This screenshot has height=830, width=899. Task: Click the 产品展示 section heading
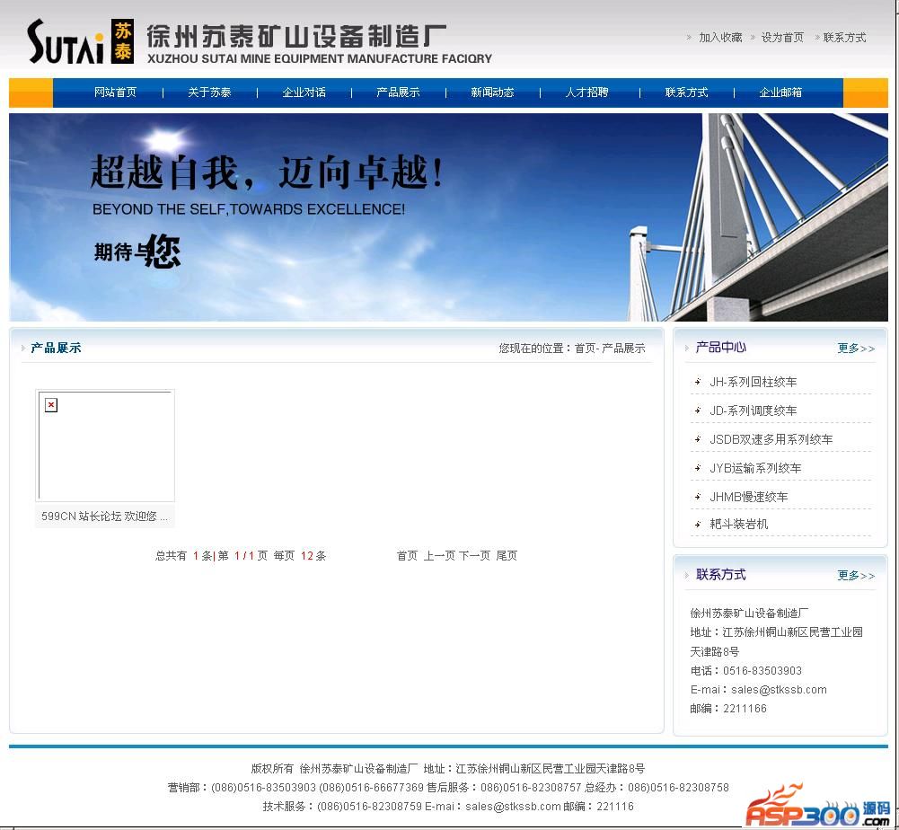click(x=56, y=348)
